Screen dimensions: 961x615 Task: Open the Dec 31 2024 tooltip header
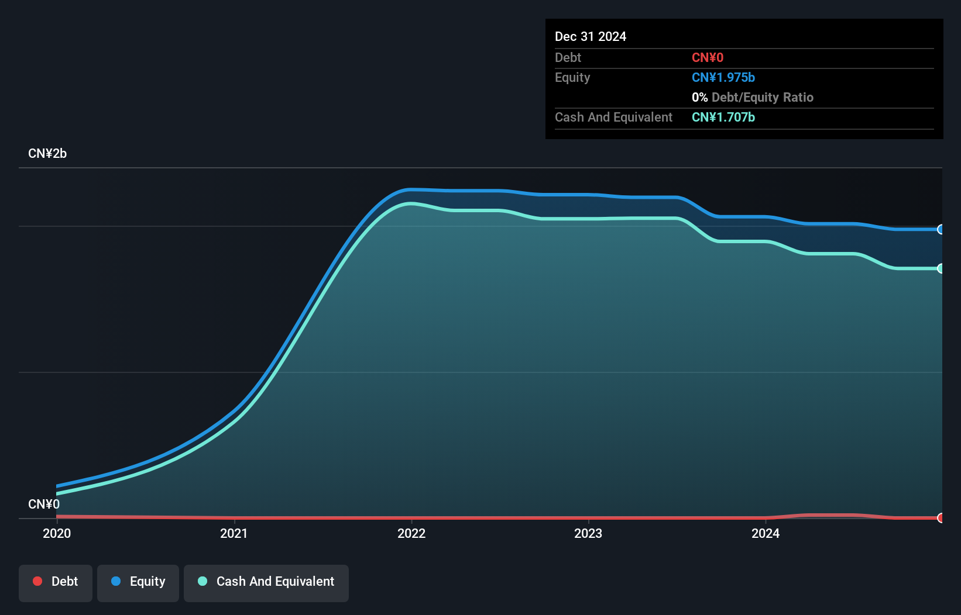click(x=591, y=36)
